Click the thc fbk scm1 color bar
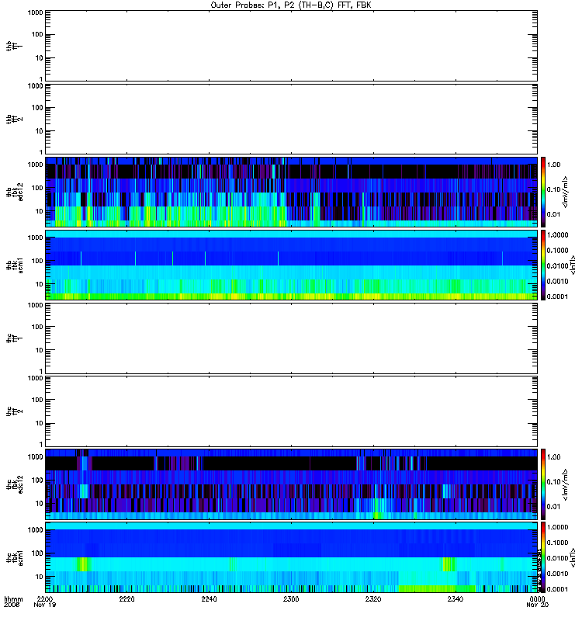582x621 pixels. pos(543,557)
